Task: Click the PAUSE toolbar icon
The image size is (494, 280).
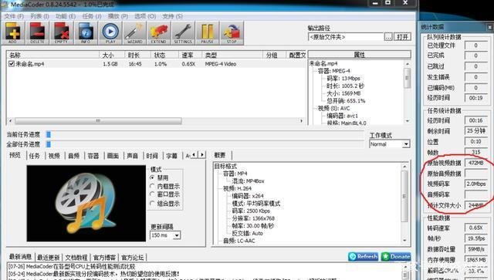Action: click(207, 33)
